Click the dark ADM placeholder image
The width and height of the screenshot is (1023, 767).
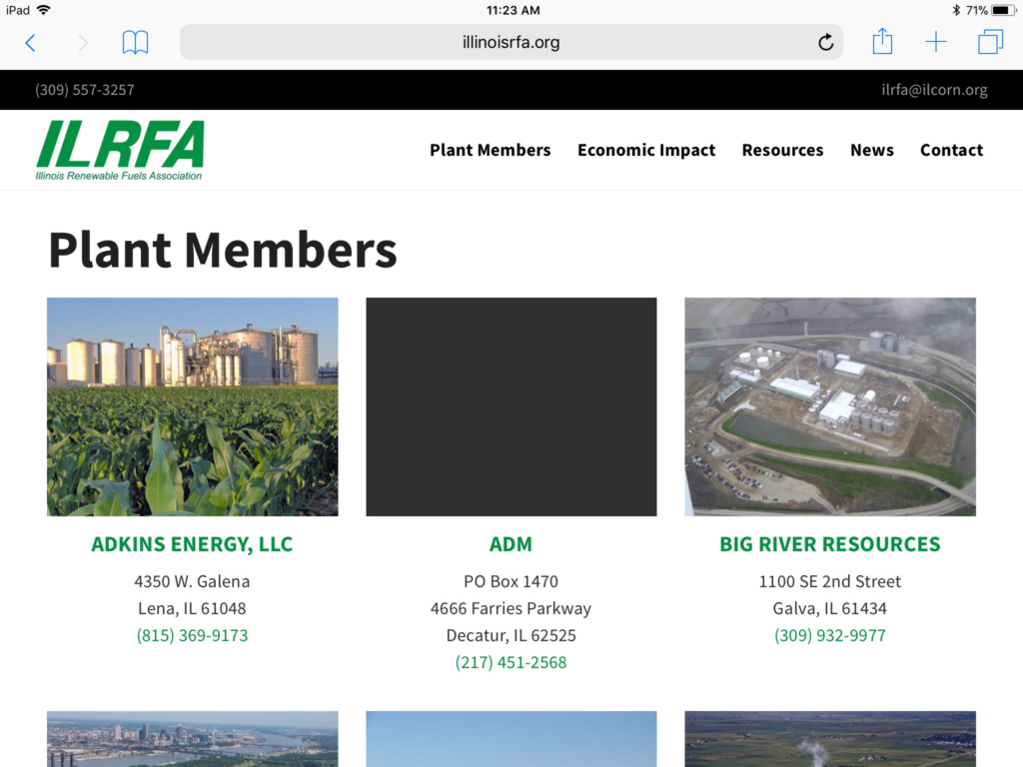click(x=511, y=407)
